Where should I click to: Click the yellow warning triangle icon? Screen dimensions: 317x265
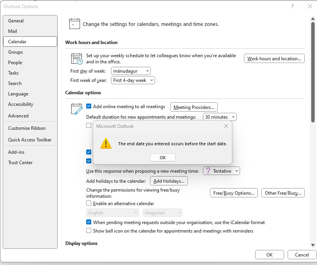pyautogui.click(x=106, y=143)
